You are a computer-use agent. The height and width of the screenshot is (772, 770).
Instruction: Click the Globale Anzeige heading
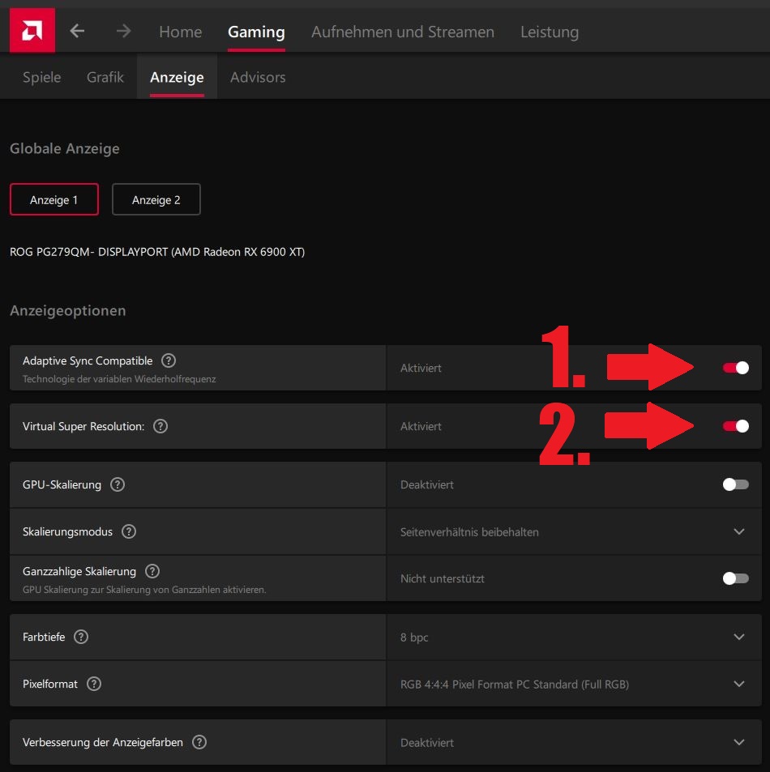[65, 149]
